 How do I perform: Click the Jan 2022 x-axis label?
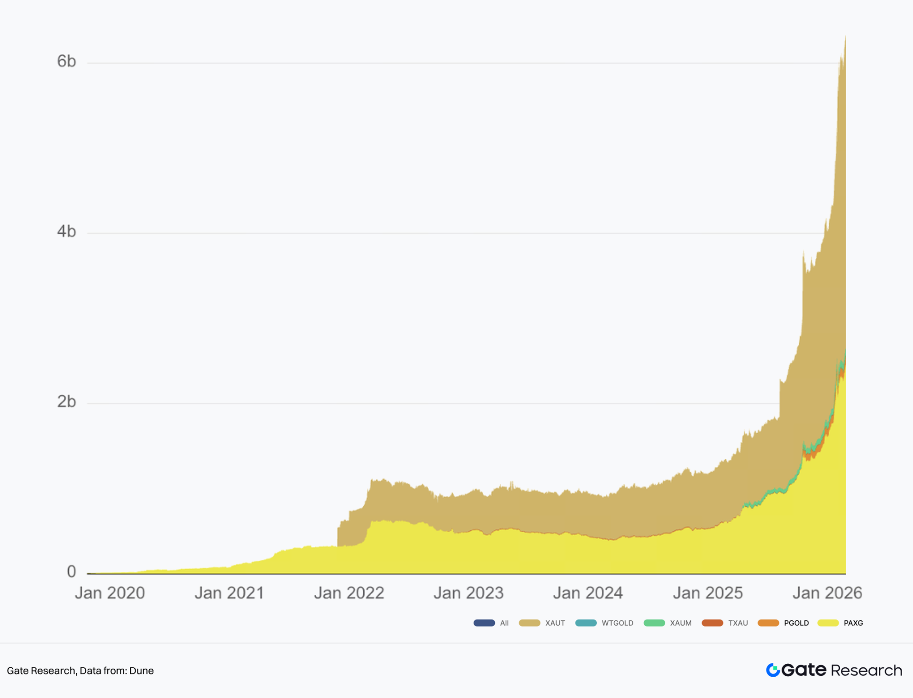tap(349, 593)
